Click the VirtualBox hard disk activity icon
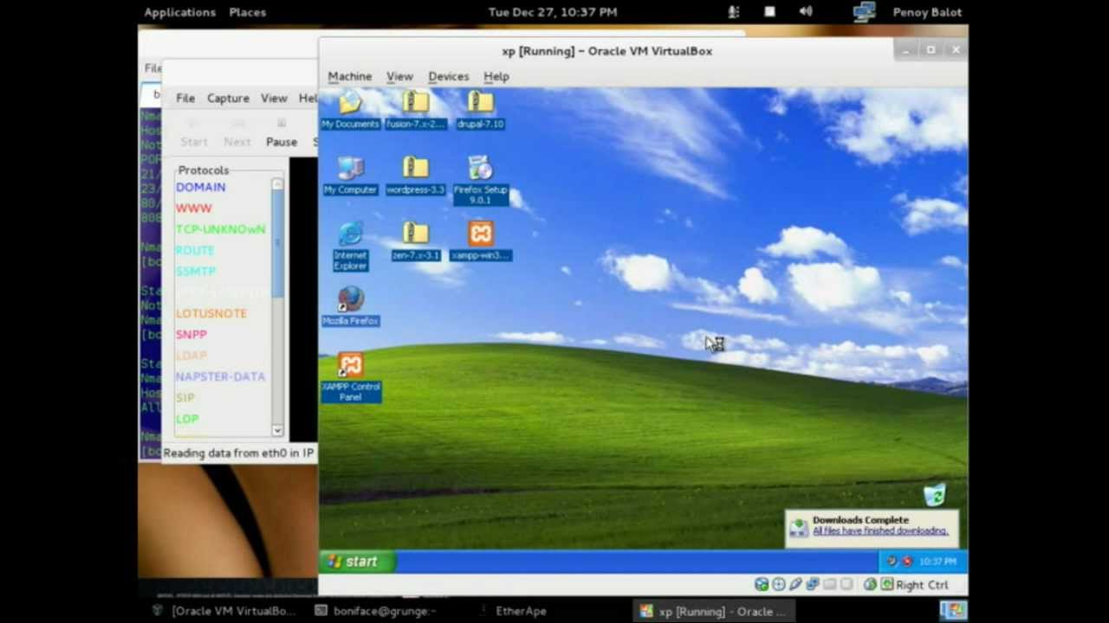This screenshot has width=1109, height=623. (761, 585)
